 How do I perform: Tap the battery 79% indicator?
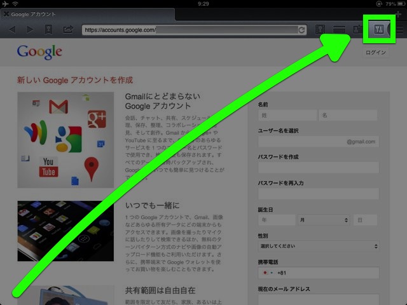click(x=394, y=4)
